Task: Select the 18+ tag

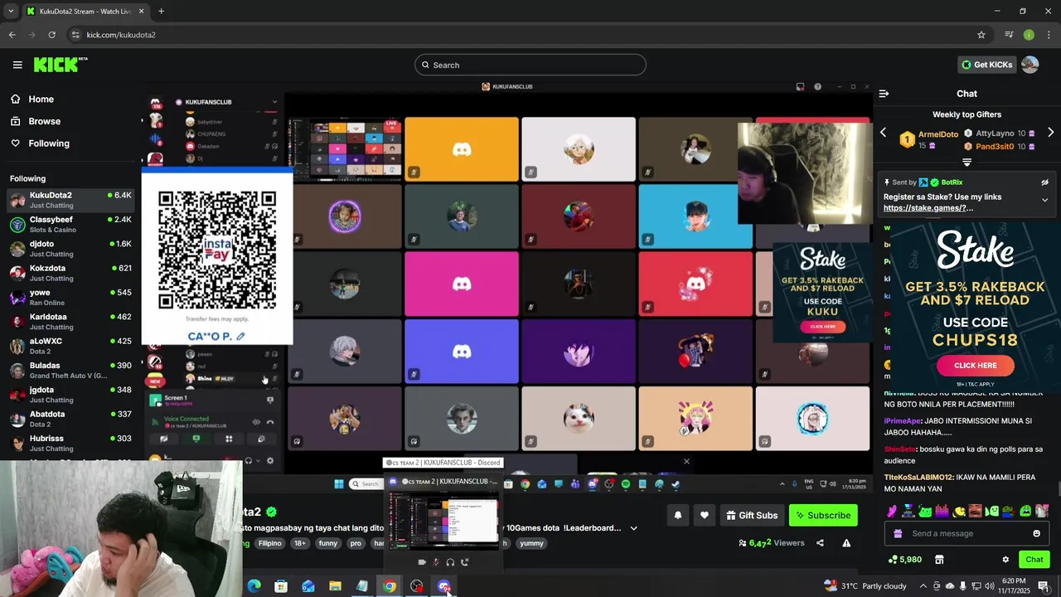Action: [300, 544]
